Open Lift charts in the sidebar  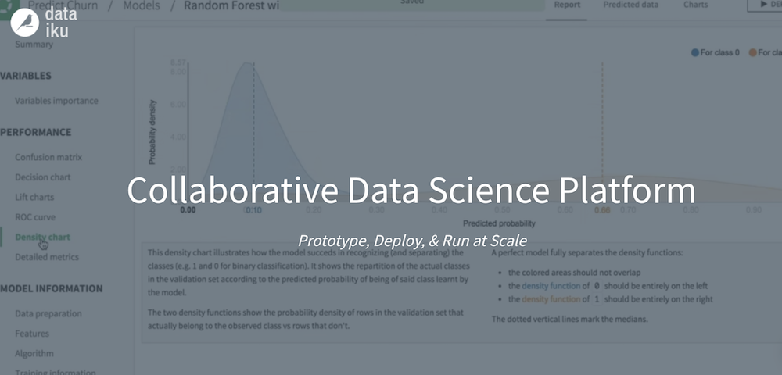click(34, 198)
